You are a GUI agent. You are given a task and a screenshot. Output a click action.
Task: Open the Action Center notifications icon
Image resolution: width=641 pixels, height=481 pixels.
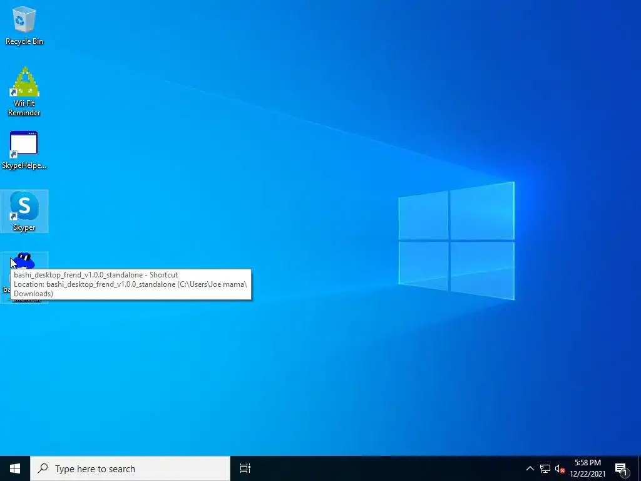click(622, 468)
